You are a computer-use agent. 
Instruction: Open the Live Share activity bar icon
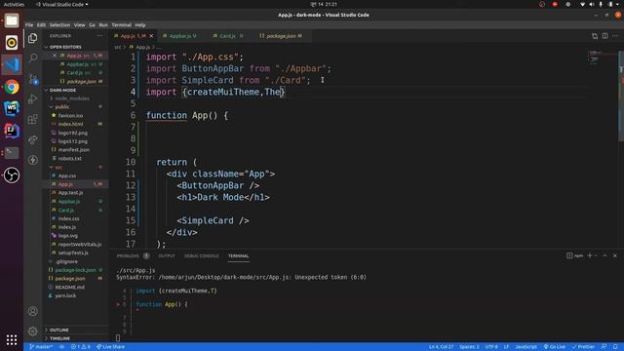[33, 139]
